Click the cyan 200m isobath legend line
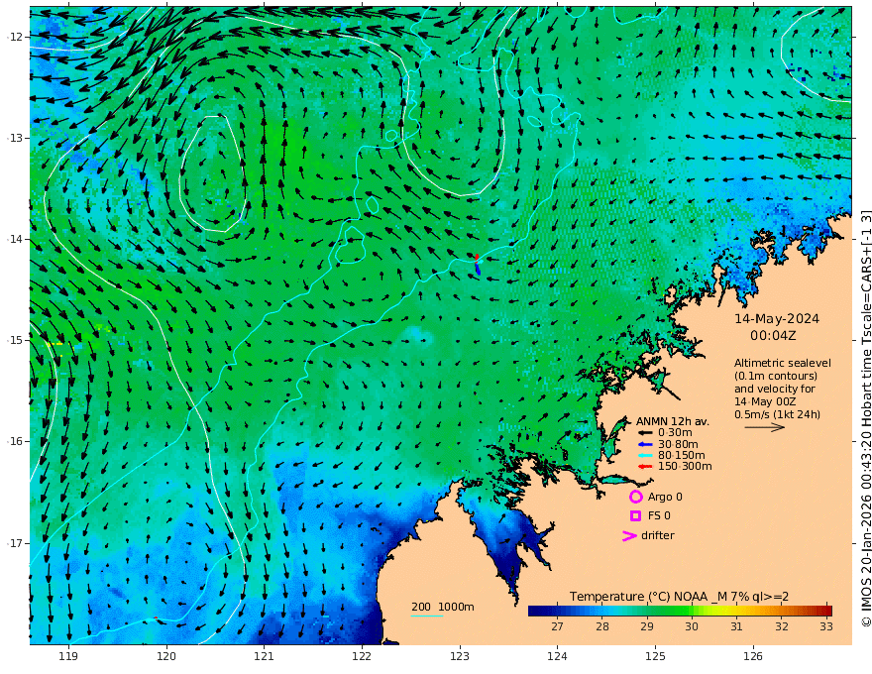The height and width of the screenshot is (674, 872). pyautogui.click(x=427, y=616)
